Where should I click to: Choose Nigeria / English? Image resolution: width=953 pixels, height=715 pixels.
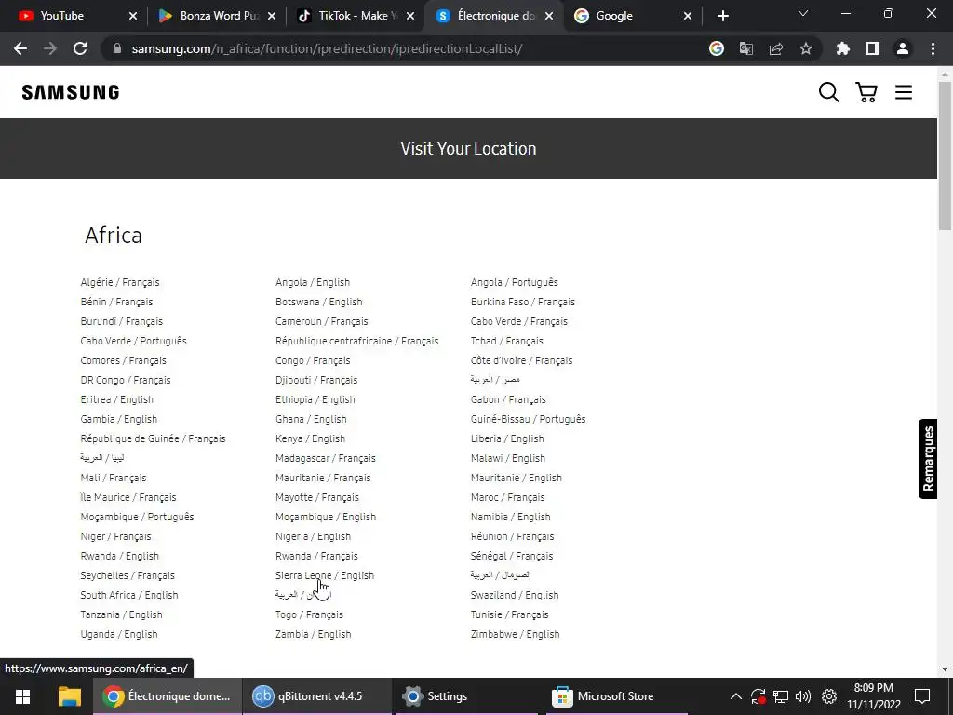313,536
